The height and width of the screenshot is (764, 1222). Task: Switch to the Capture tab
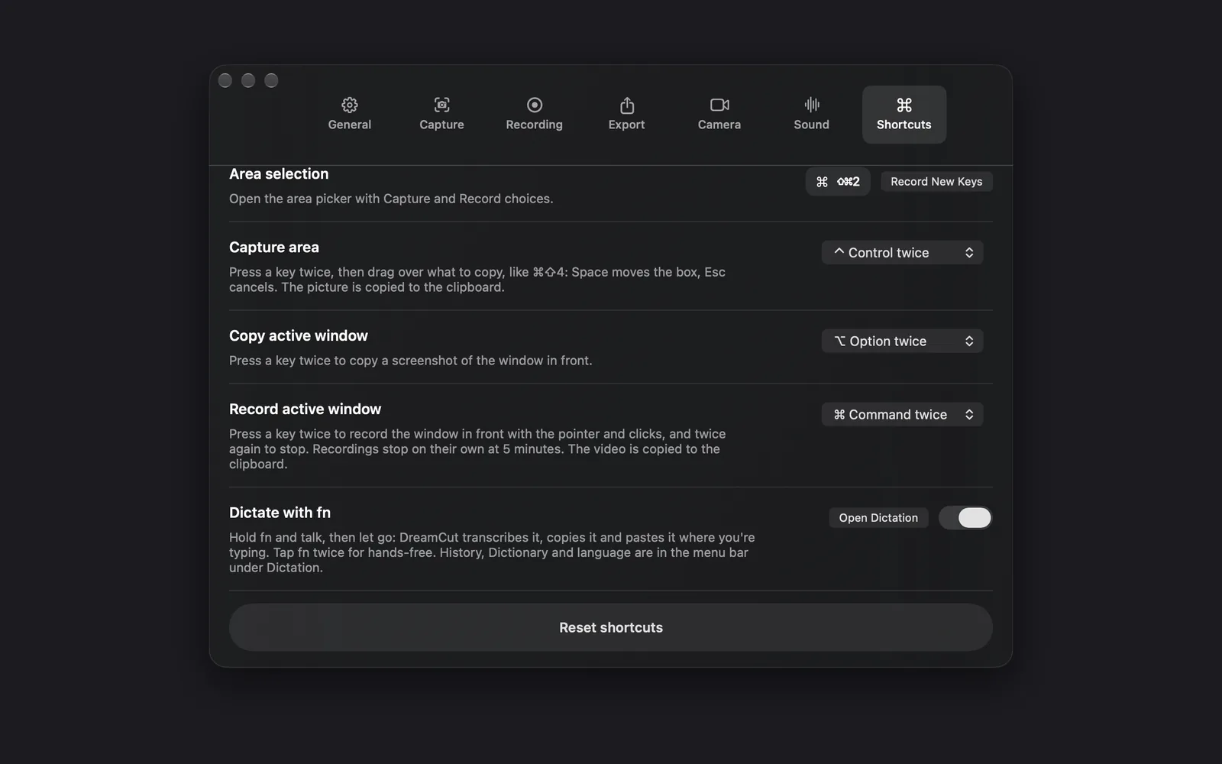[x=441, y=114]
